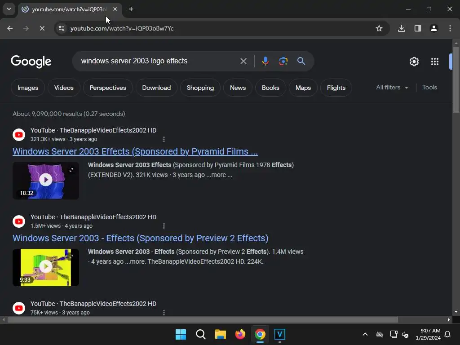Open the V app in taskbar

[x=280, y=334]
